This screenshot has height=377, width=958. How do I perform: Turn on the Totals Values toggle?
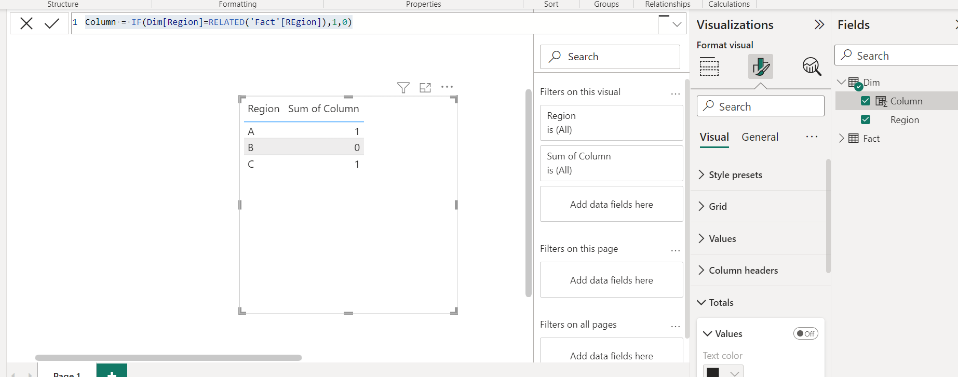[x=806, y=333]
